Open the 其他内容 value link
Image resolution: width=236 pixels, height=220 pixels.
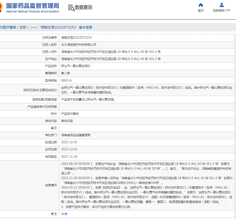(x=67, y=121)
